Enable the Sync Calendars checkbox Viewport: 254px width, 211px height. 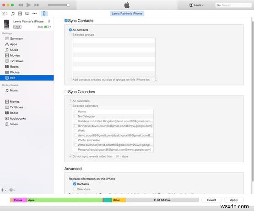click(66, 92)
